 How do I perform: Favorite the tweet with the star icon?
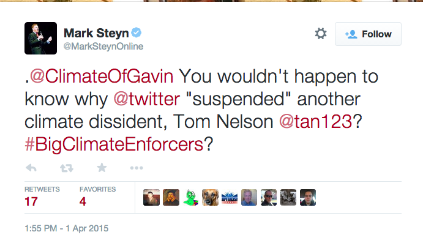point(102,168)
